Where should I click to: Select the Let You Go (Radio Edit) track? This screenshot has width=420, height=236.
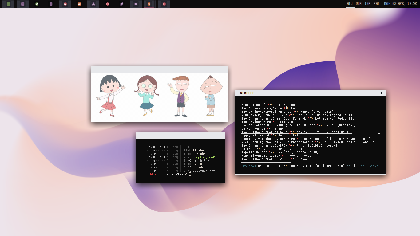tap(299, 119)
